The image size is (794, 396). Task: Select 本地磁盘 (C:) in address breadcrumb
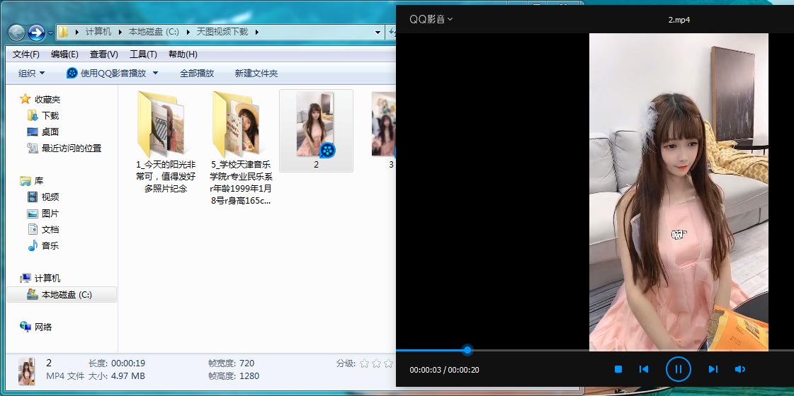(154, 32)
